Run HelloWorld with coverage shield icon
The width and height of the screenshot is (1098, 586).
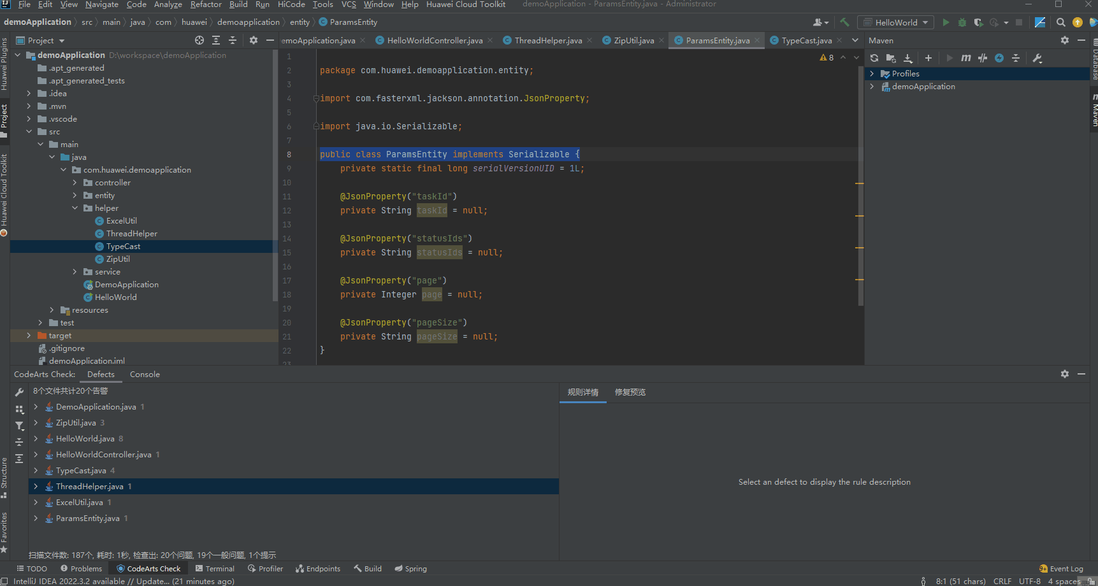pos(979,22)
